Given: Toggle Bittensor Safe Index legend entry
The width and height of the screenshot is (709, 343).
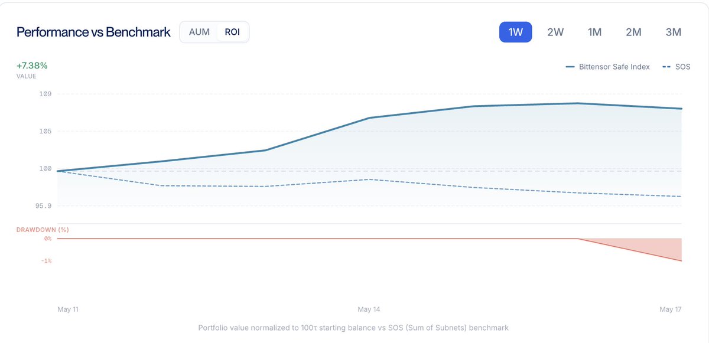Looking at the screenshot, I should tap(607, 67).
